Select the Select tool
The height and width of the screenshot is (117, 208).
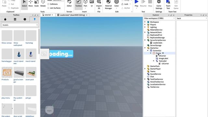(24, 4)
